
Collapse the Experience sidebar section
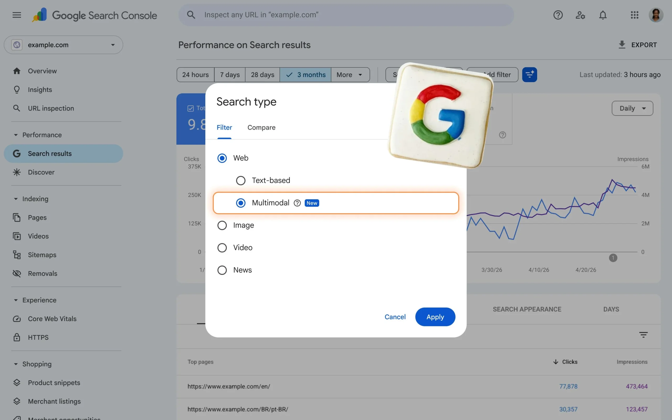[x=16, y=300]
